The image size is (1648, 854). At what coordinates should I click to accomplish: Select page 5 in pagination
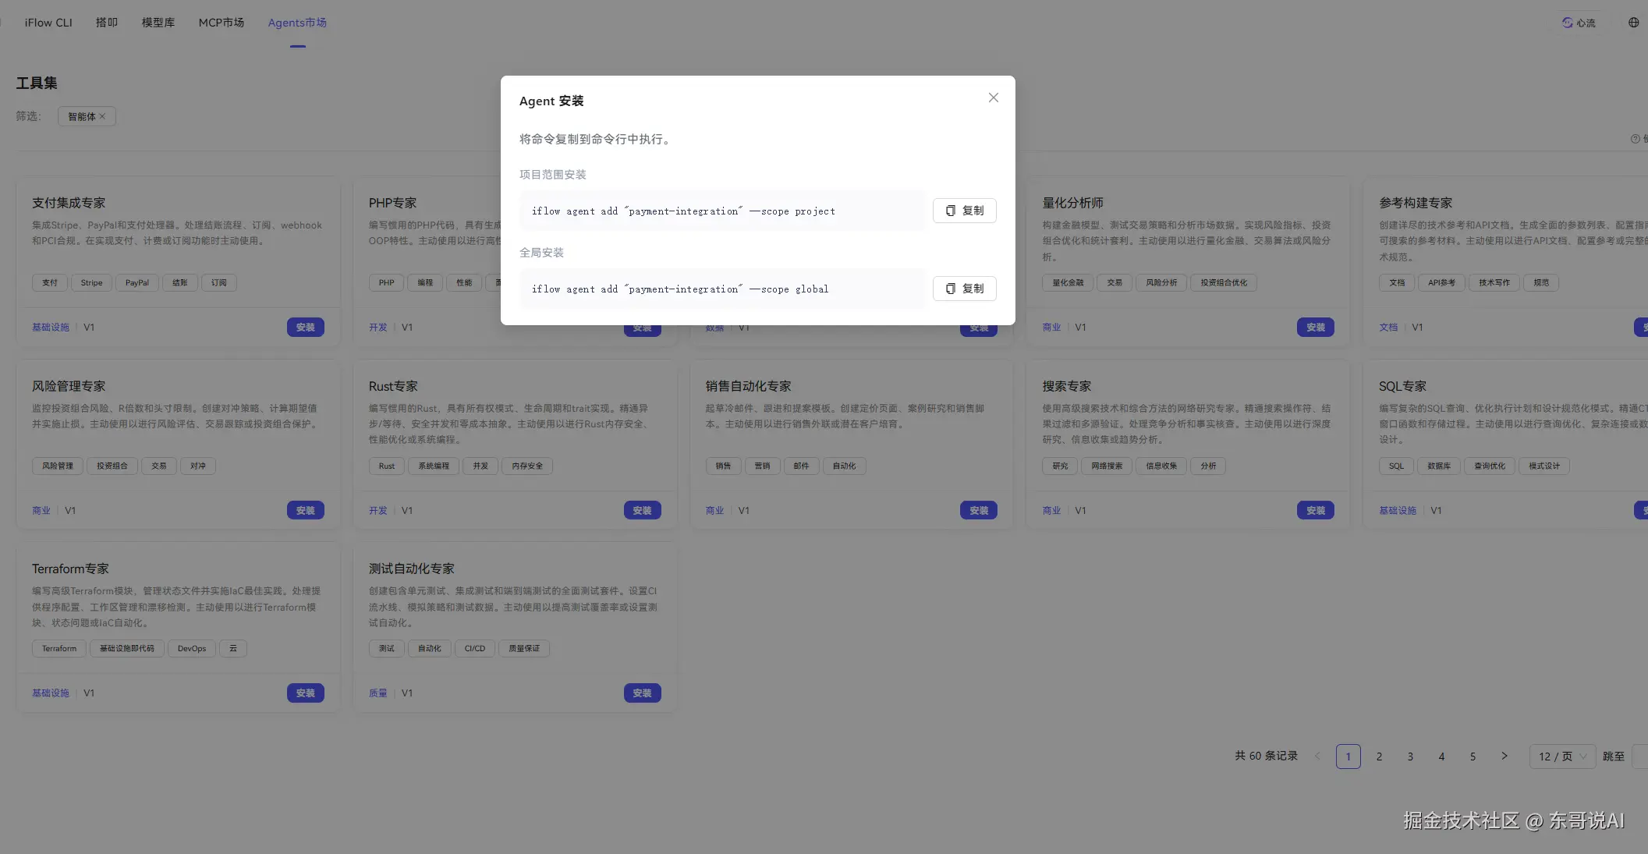1473,756
